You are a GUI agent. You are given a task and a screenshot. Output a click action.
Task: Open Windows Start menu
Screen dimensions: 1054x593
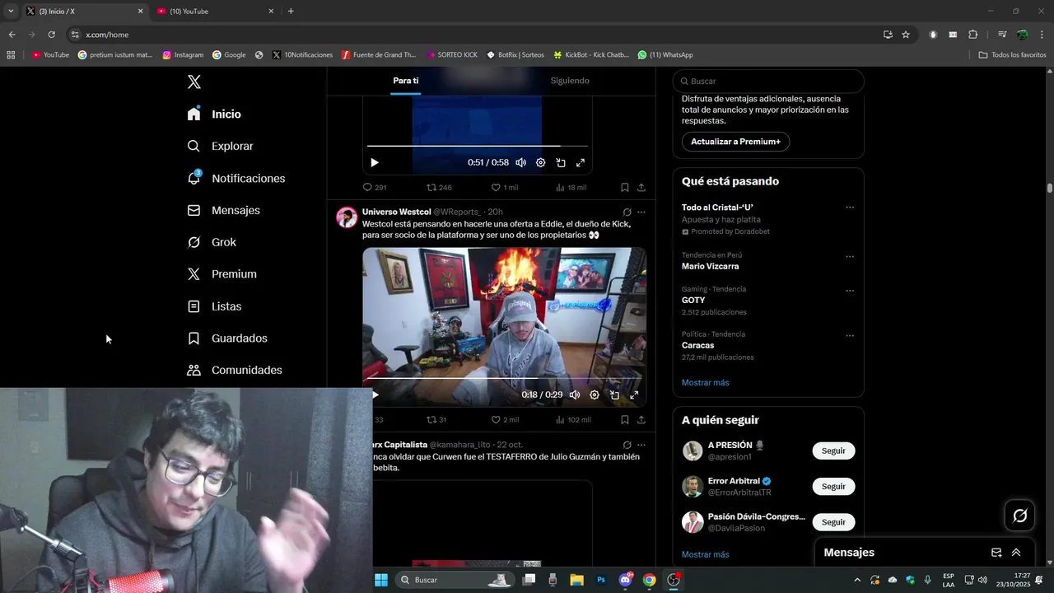click(381, 580)
